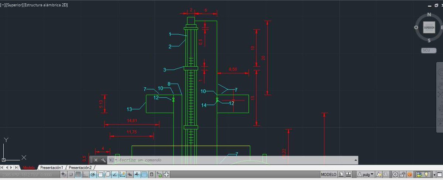
Task: Open Quick View Drawings icon
Action: pos(348,174)
